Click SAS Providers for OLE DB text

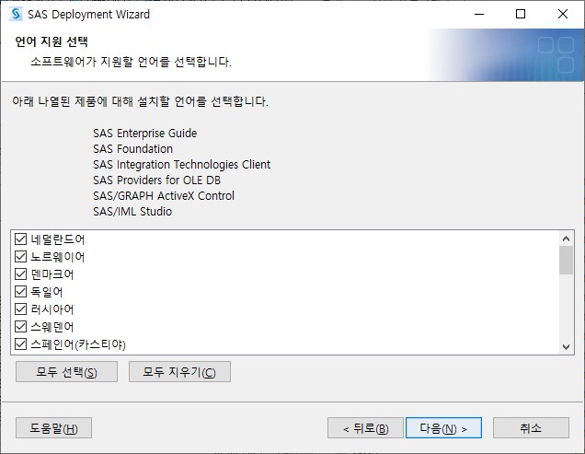tap(156, 180)
